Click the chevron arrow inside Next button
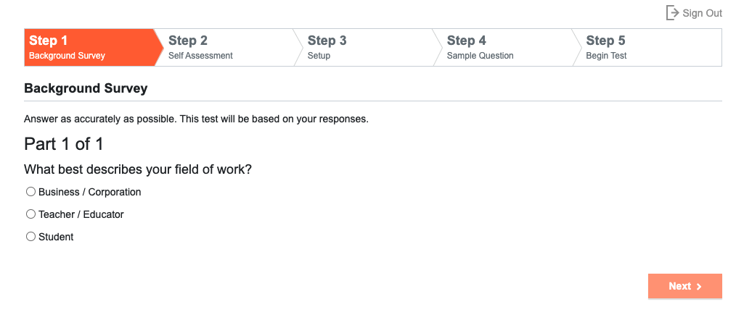The width and height of the screenshot is (736, 320). pos(699,287)
